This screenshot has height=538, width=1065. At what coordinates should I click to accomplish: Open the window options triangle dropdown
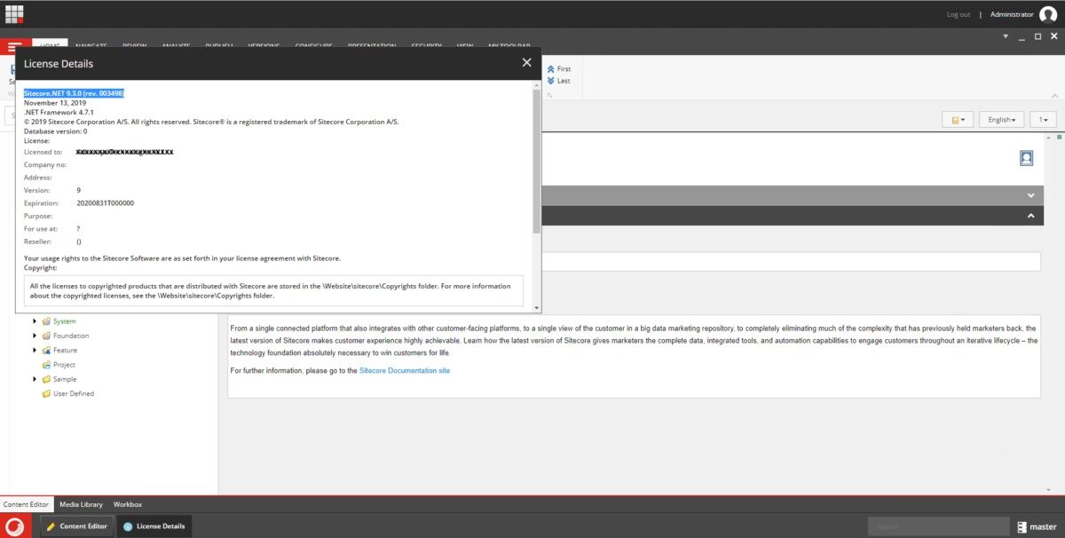click(1006, 36)
